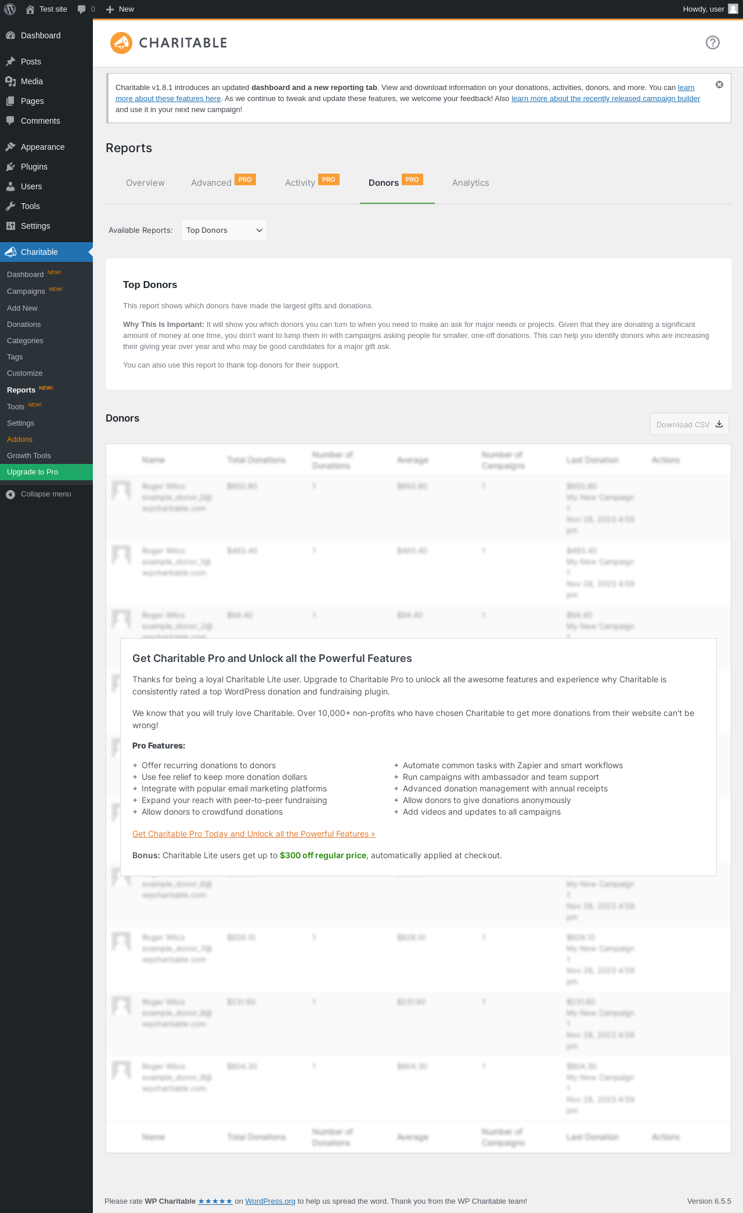Open Growth Tools submenu item
The width and height of the screenshot is (743, 1213).
pyautogui.click(x=46, y=455)
